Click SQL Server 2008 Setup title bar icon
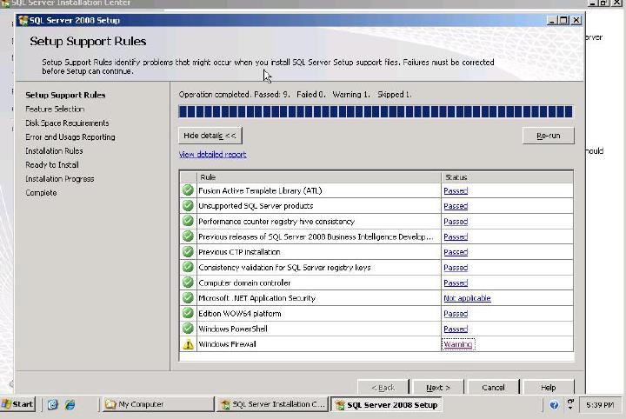 23,20
